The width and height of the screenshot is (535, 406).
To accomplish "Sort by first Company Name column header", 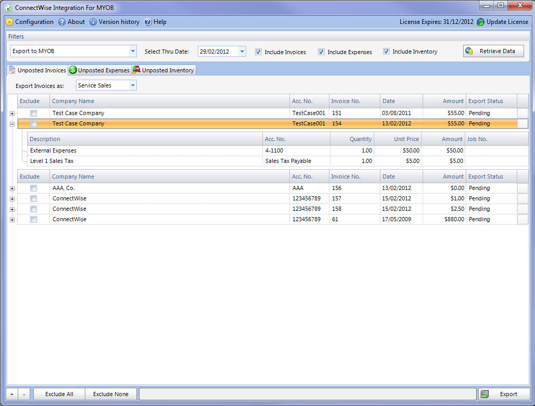I will tap(170, 101).
